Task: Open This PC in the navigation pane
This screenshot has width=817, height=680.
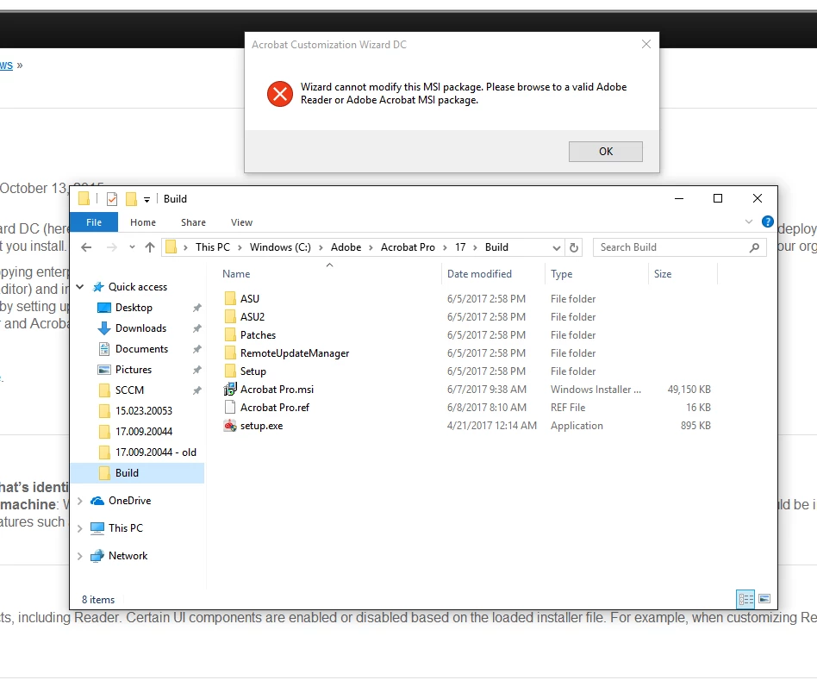Action: point(125,528)
